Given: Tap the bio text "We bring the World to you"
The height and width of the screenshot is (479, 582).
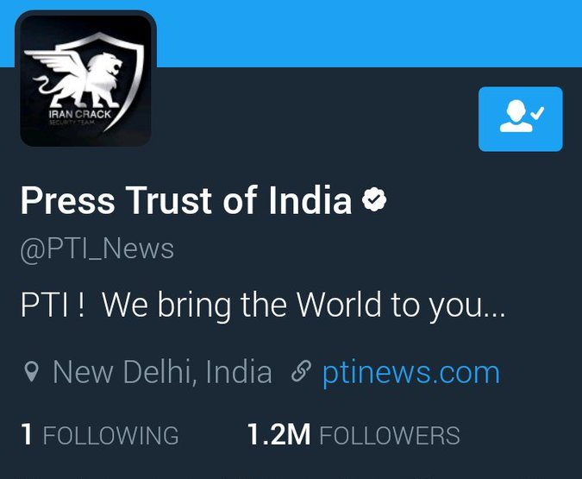Looking at the screenshot, I should click(x=304, y=305).
